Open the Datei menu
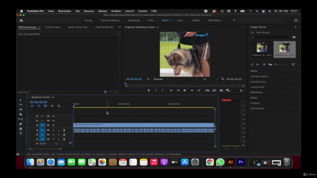 51,11
